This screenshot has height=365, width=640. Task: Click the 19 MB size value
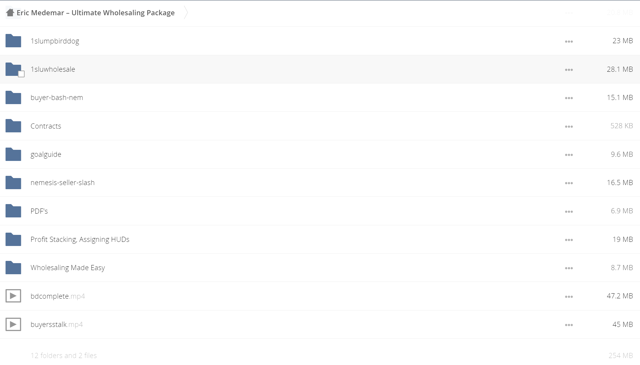click(623, 239)
